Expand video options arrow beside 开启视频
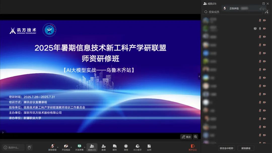Image resolution: width=272 pixels, height=153 pixels. 71,147
